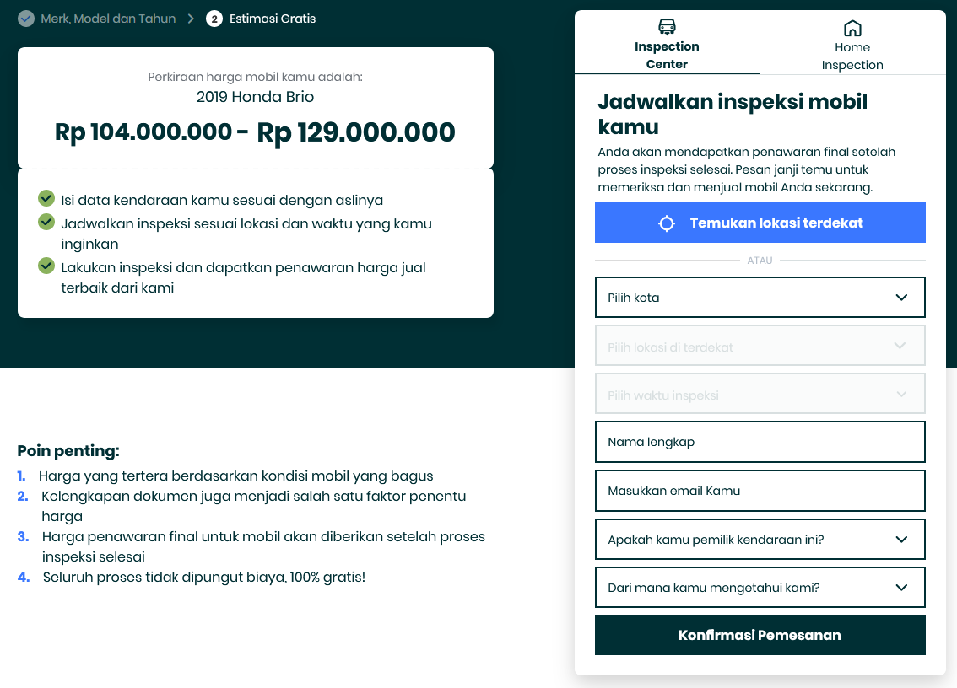The height and width of the screenshot is (688, 957).
Task: Expand 'Apakah kamu pemilik kendaraan ini?' dropdown
Action: [x=760, y=540]
